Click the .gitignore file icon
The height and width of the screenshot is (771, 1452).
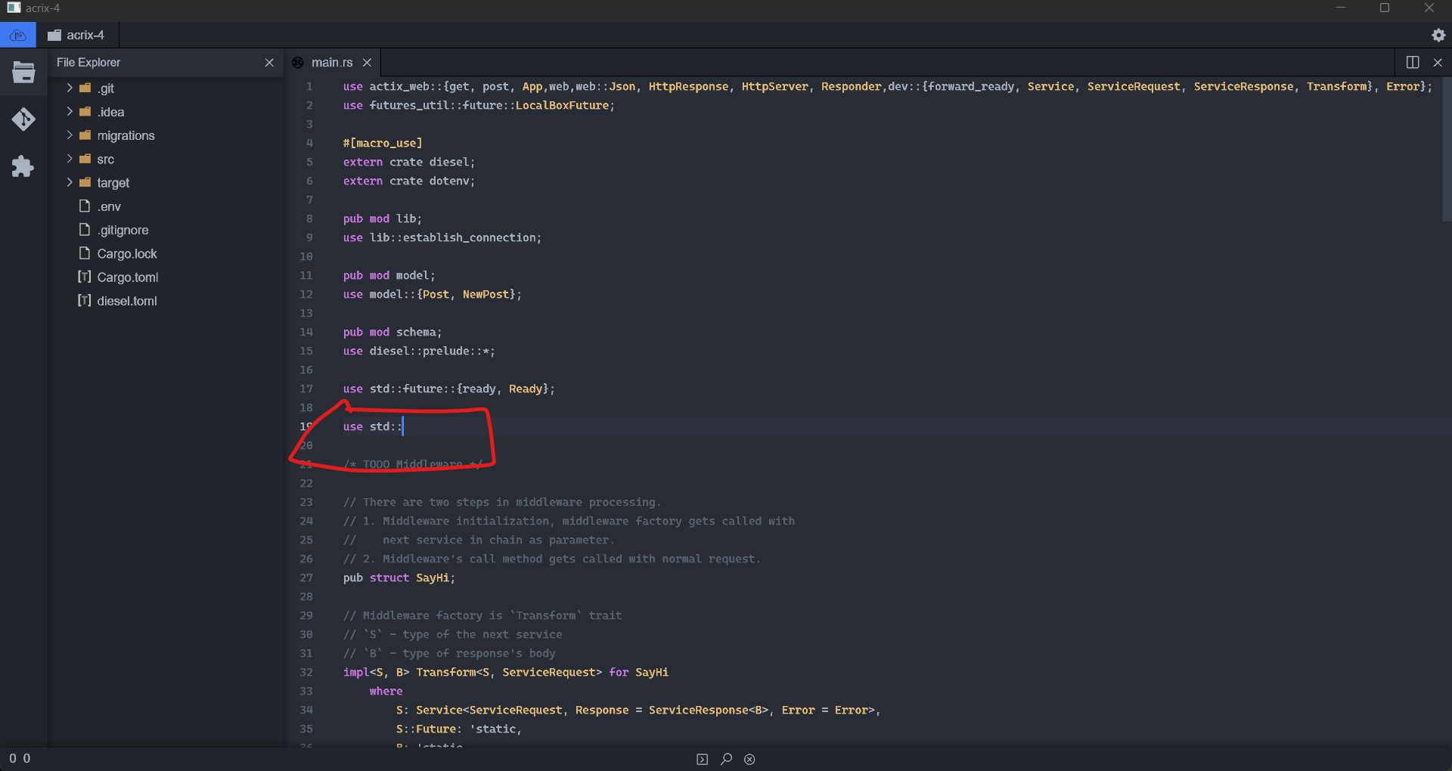[85, 229]
